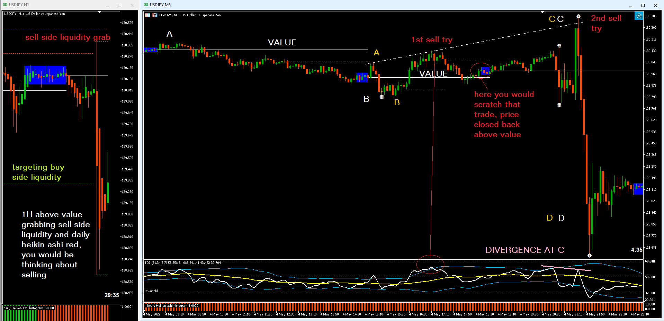Select the chart shift triangle on H1 chart
Viewport: 664px width, 321px height.
[100, 12]
